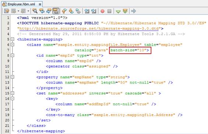Collapse the property fold on line 12

(13, 77)
